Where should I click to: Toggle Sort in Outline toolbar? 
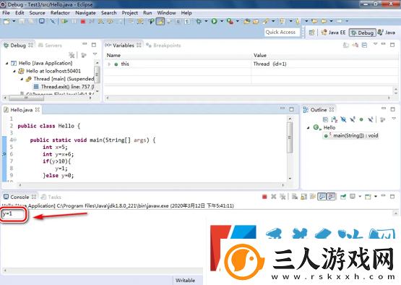tap(335, 119)
